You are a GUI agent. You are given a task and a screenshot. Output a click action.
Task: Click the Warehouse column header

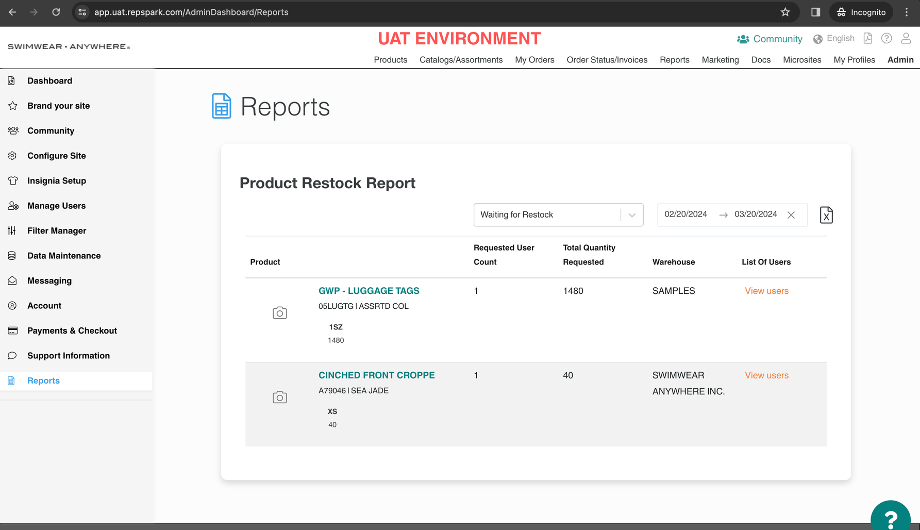point(673,262)
